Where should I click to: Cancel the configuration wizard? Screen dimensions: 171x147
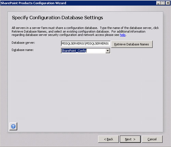point(152,139)
